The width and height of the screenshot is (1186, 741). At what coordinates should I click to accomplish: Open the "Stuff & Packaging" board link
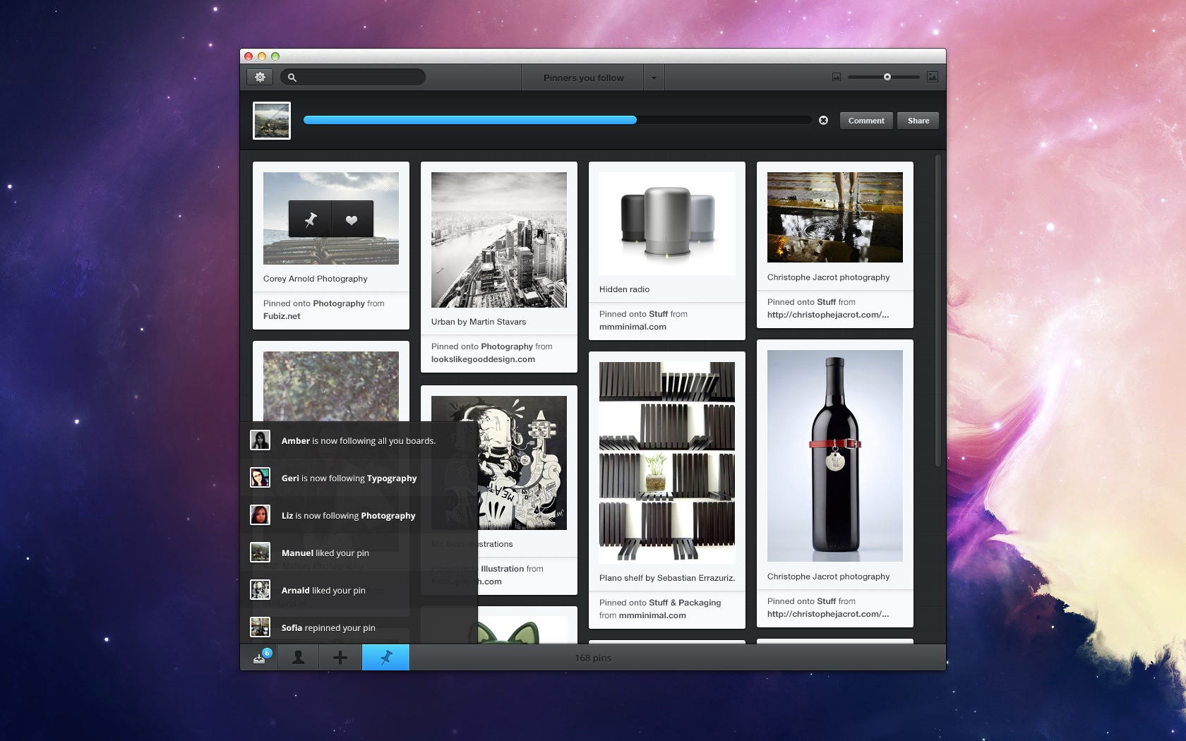click(685, 603)
